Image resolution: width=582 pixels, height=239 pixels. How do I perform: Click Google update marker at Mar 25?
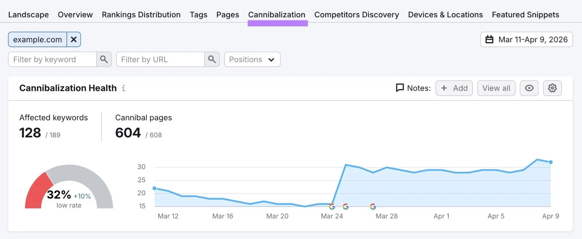346,206
